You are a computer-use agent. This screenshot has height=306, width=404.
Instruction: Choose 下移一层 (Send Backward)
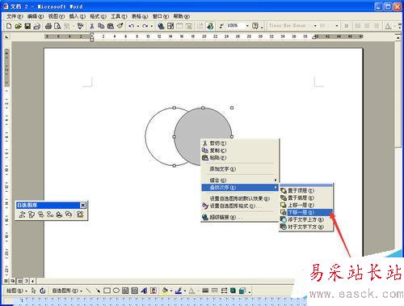coord(306,212)
